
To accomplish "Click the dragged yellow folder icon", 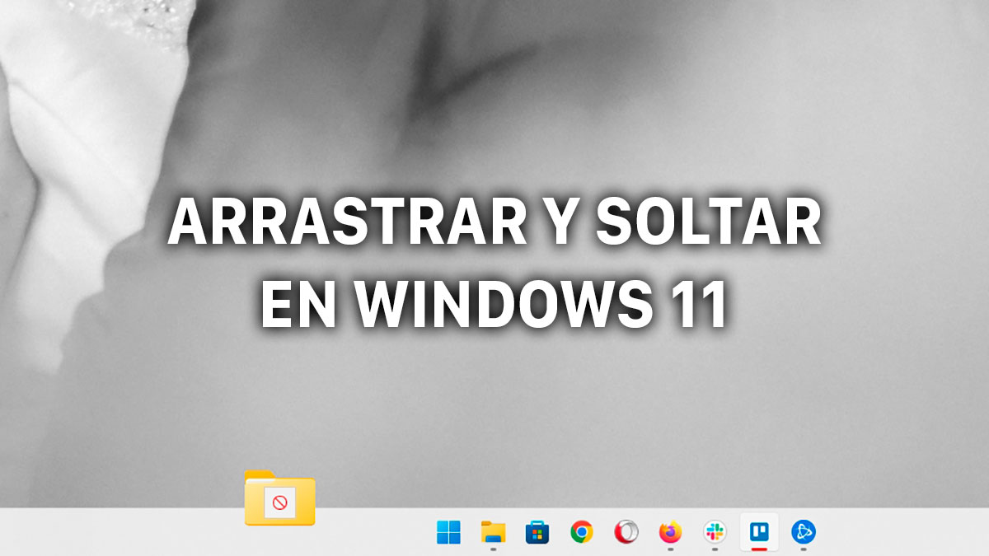I will point(280,498).
